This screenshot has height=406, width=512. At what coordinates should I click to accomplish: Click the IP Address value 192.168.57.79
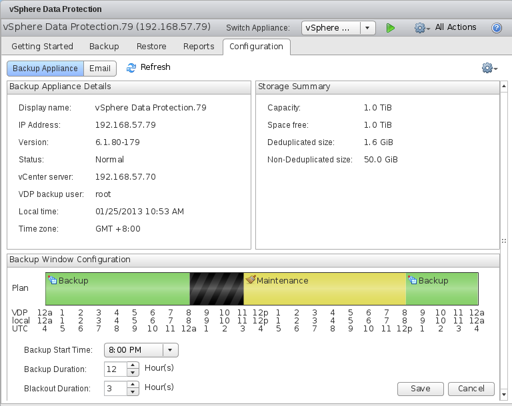pos(125,125)
